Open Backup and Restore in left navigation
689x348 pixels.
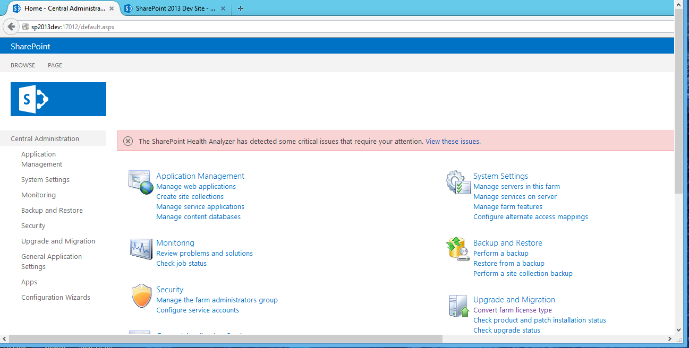coord(52,211)
